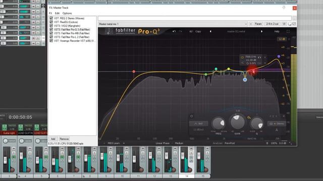The image size is (323, 181).
Task: Click the 0:00:50:05 time display
Action: click(x=20, y=117)
